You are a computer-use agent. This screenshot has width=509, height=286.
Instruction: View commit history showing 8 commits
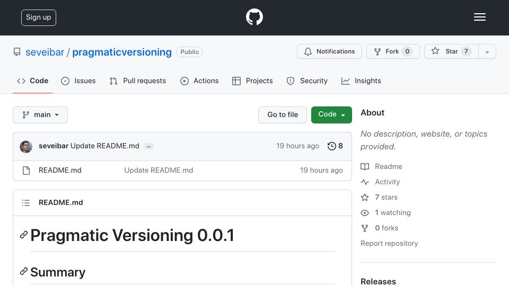click(335, 146)
